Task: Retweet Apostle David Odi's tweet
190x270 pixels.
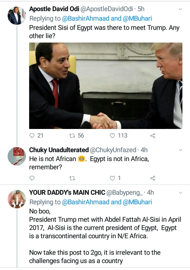Action: point(72,136)
